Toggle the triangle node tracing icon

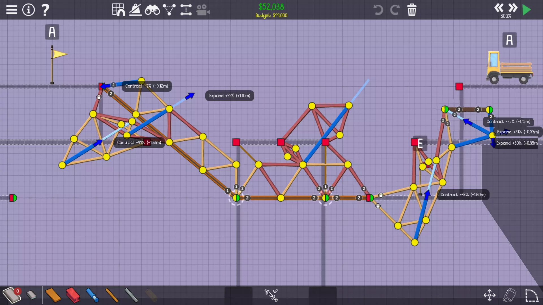169,10
